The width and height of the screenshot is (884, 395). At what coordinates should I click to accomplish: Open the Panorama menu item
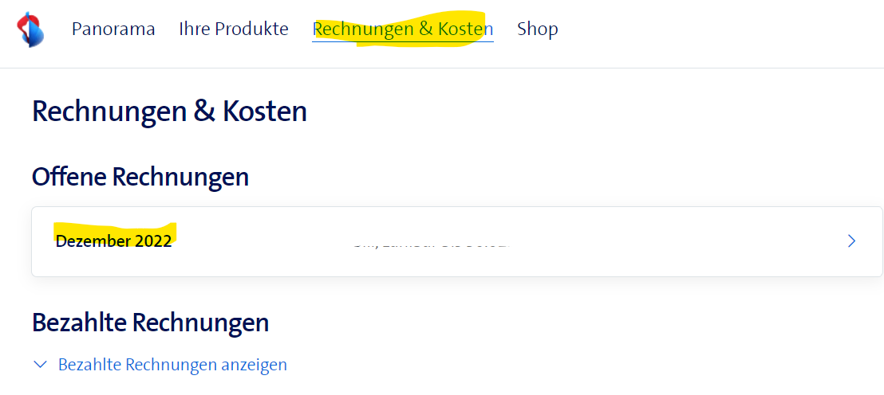point(113,29)
